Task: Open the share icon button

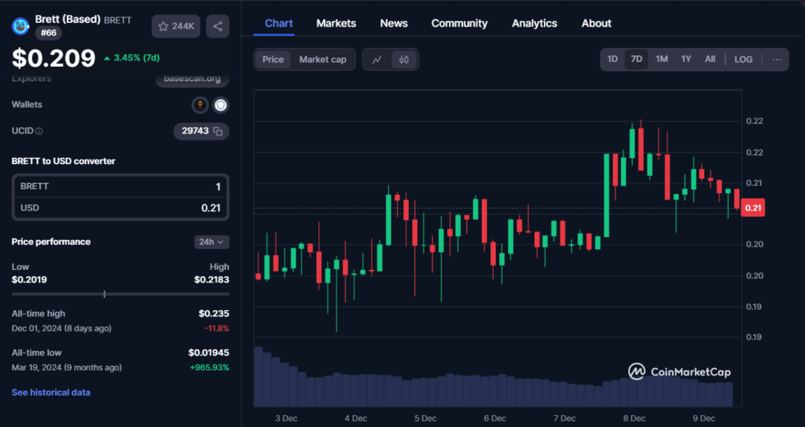Action: pyautogui.click(x=218, y=26)
